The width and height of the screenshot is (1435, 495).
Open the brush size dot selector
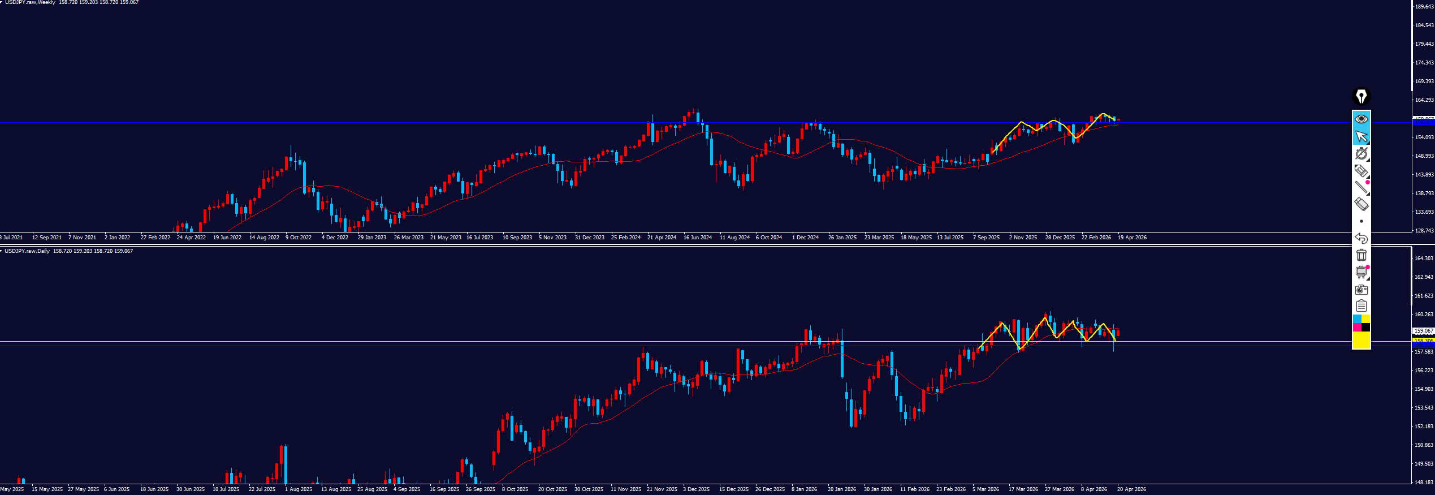(1361, 221)
